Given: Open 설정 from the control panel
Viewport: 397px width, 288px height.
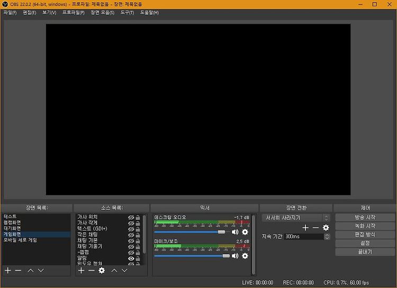Looking at the screenshot, I should (365, 243).
